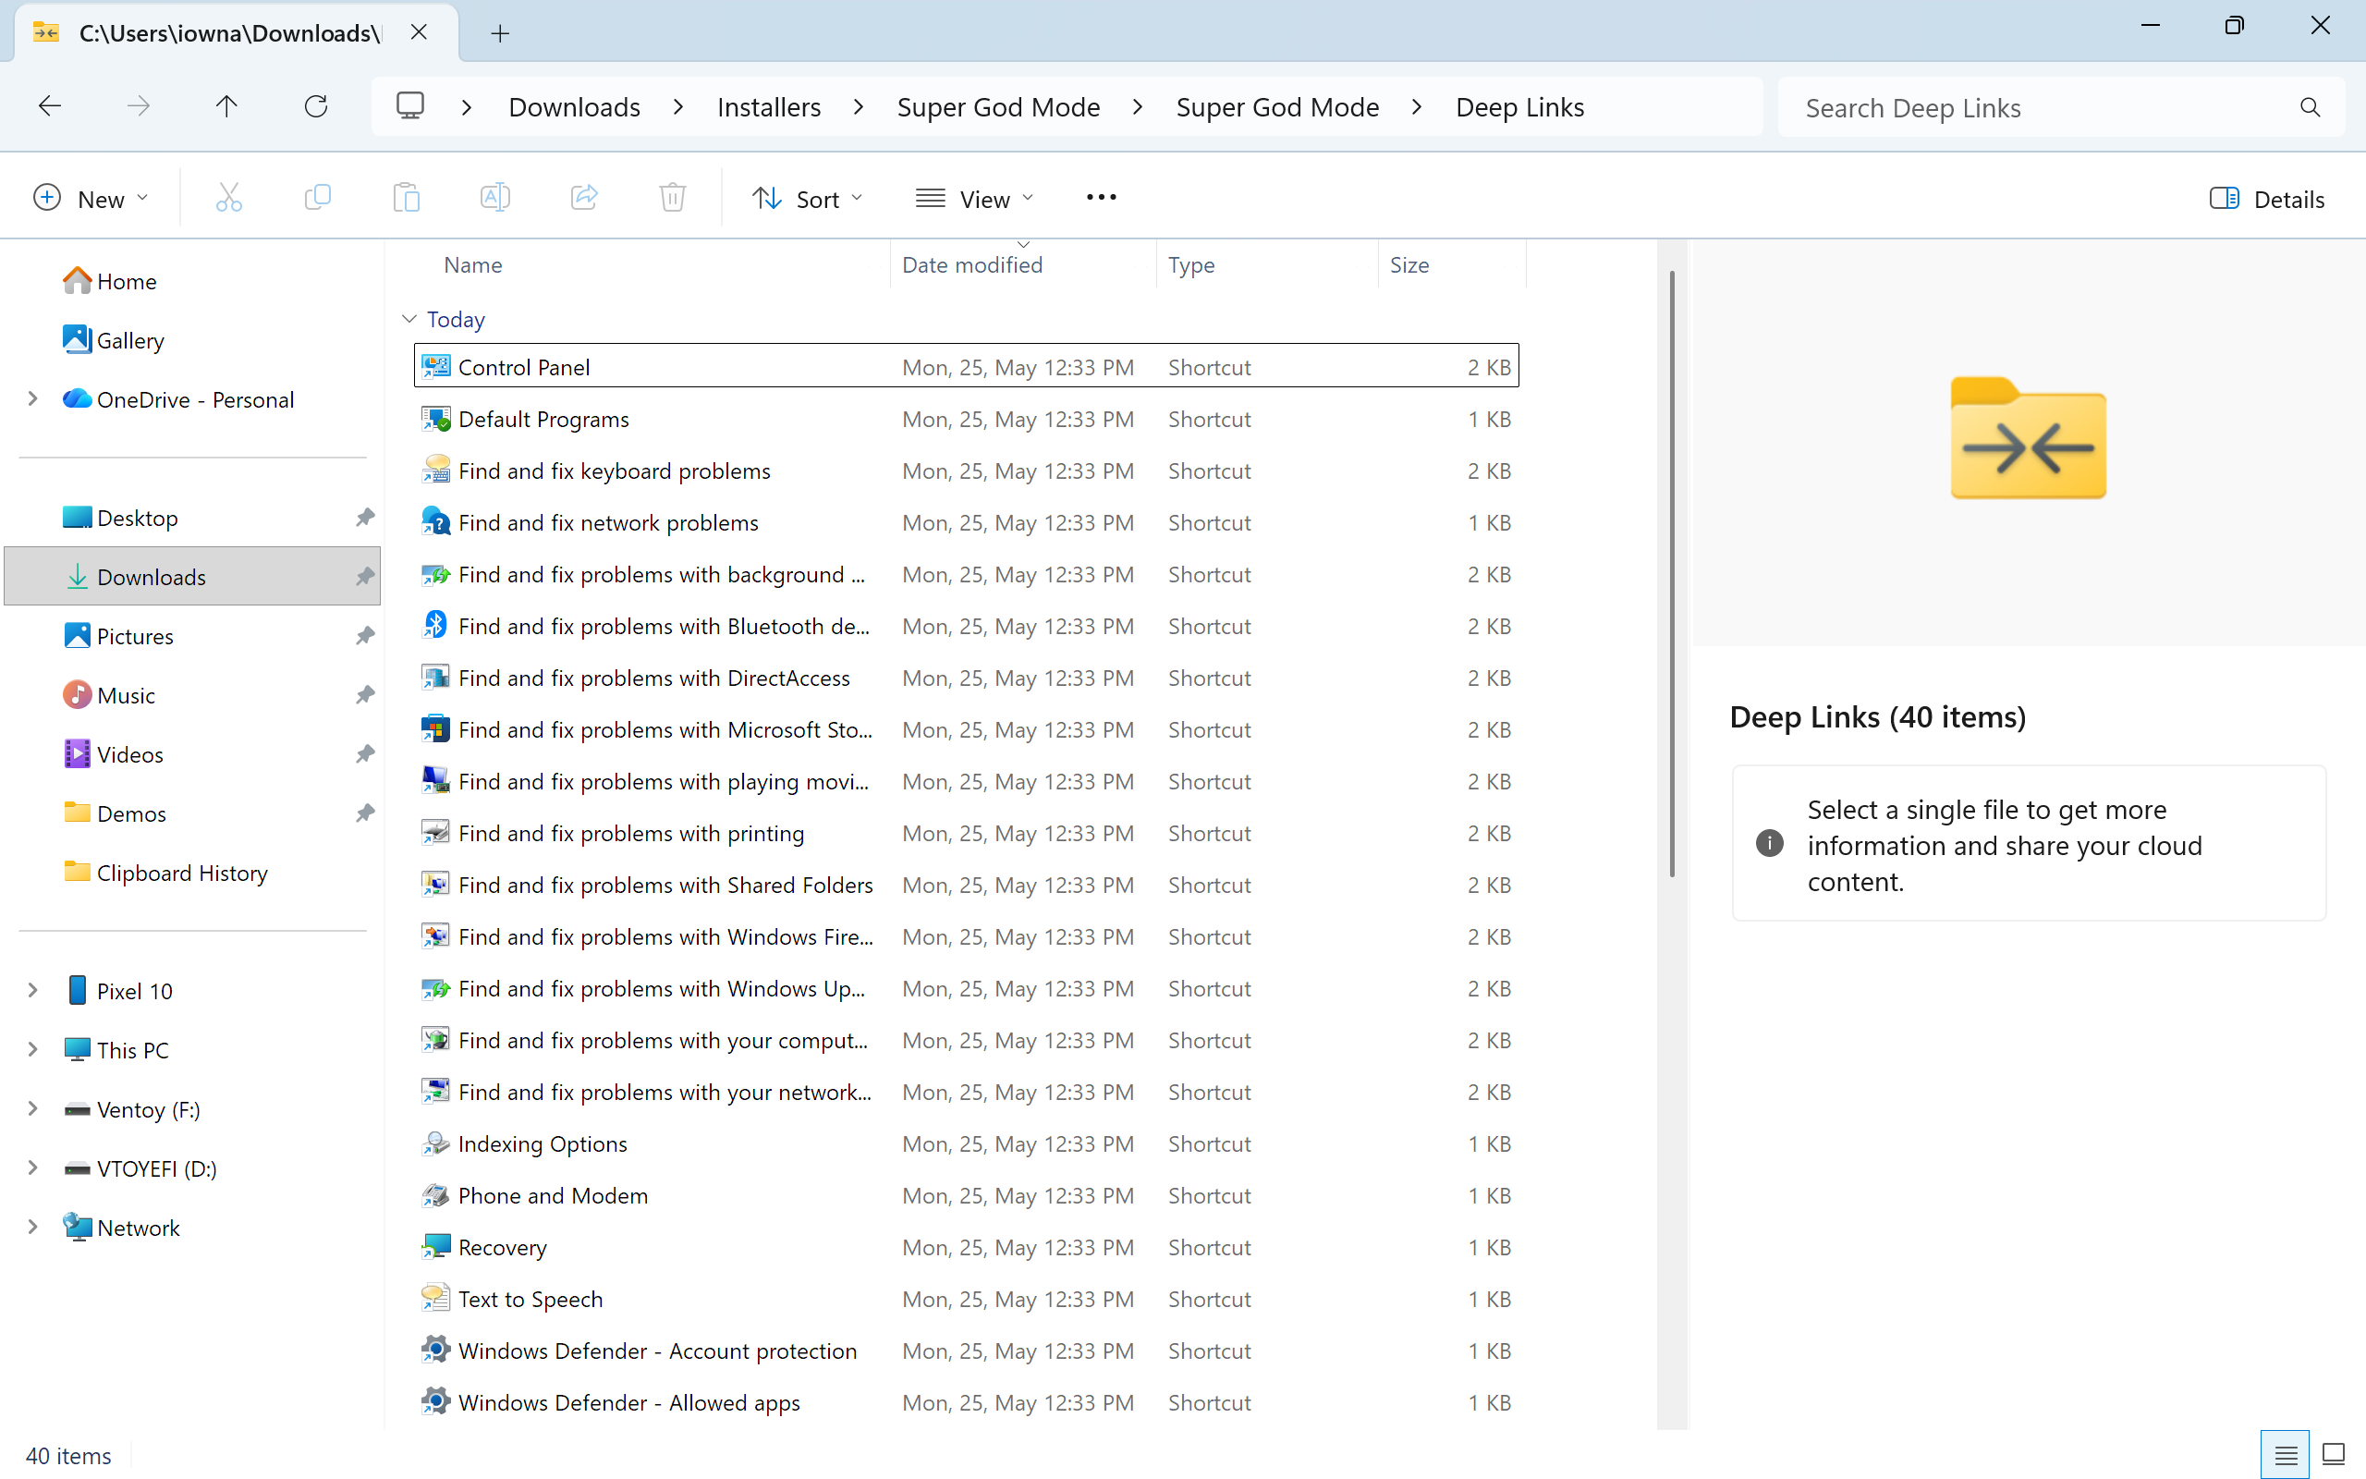Click the pin icon beside Music
The image size is (2366, 1479).
[365, 694]
